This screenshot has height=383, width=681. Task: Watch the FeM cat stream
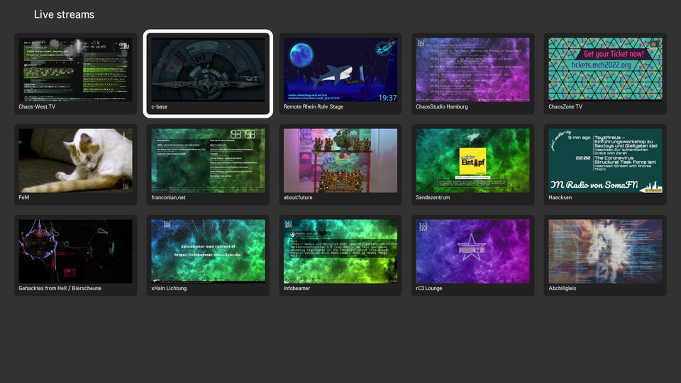[75, 160]
